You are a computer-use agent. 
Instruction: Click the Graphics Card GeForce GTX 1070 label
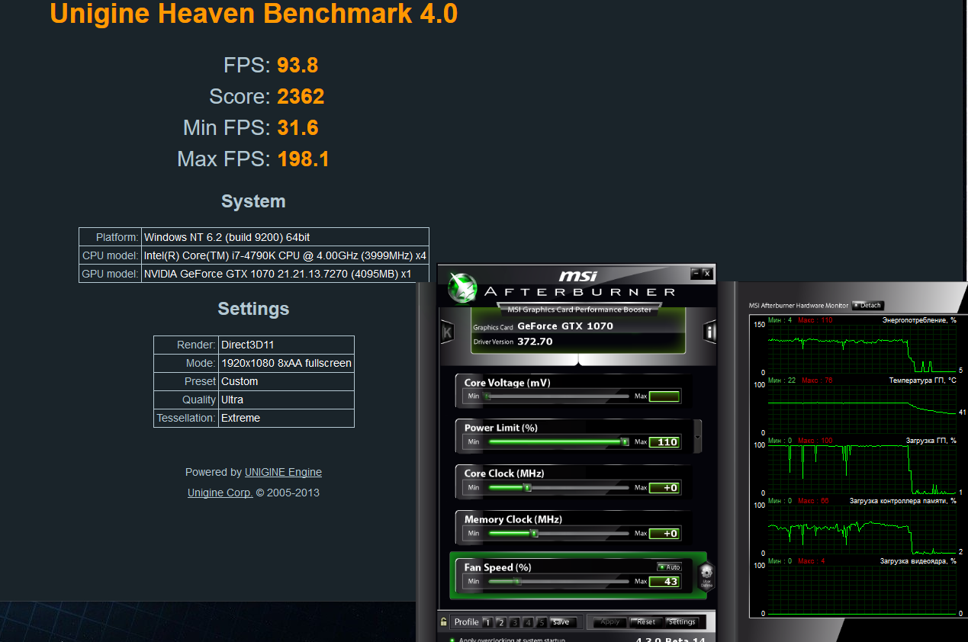tap(565, 326)
